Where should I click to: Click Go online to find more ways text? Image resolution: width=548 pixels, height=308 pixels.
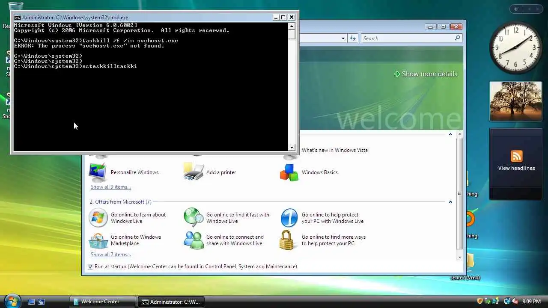tap(334, 240)
